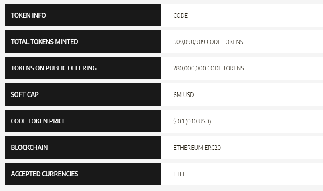The image size is (323, 191).
Task: Select the TOKENS ON PUBLIC OFFERING label
Action: [x=54, y=68]
